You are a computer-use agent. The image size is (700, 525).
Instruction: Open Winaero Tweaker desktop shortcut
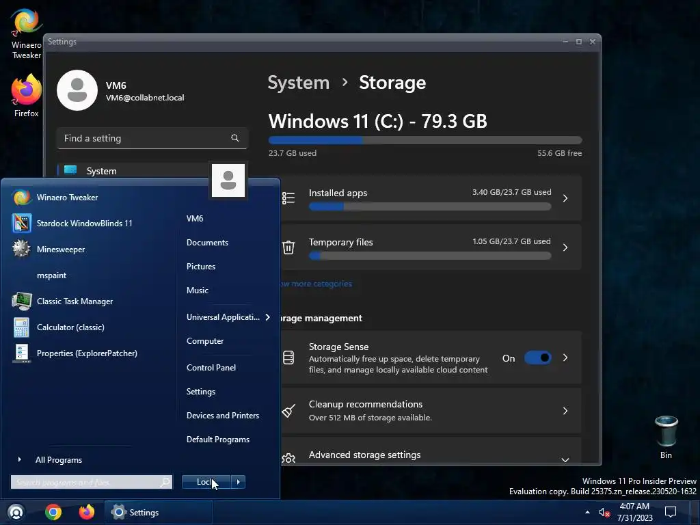point(26,33)
